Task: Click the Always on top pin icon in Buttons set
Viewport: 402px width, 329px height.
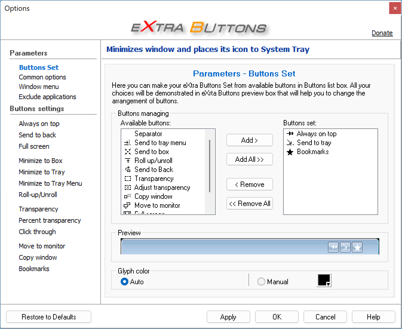Action: click(x=290, y=134)
